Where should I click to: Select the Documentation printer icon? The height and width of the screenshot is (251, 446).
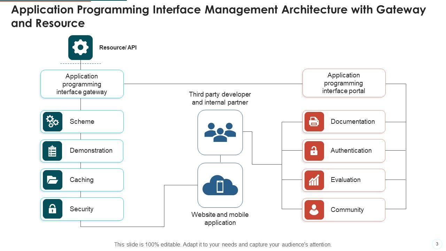pos(314,122)
